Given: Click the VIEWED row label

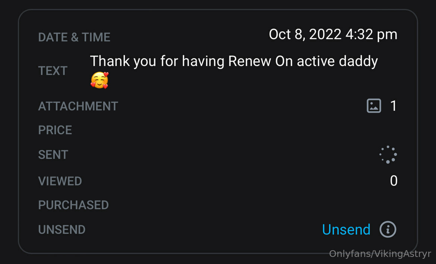Looking at the screenshot, I should click(x=60, y=181).
